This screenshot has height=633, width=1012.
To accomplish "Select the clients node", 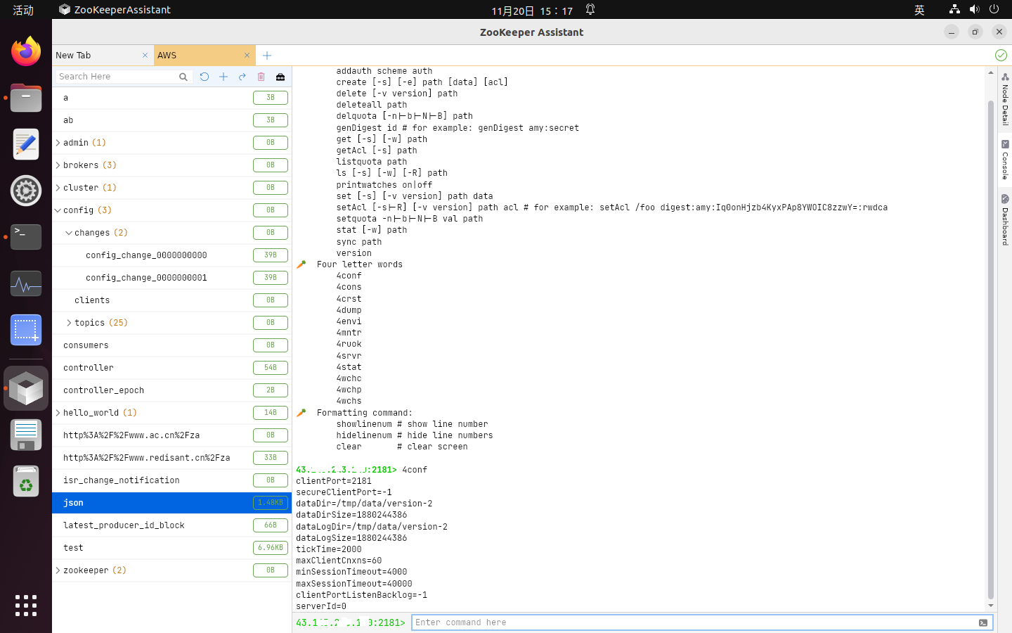I will tap(171, 300).
